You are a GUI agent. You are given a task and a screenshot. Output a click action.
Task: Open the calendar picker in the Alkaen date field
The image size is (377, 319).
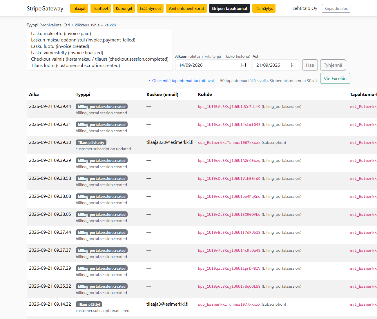pos(244,65)
